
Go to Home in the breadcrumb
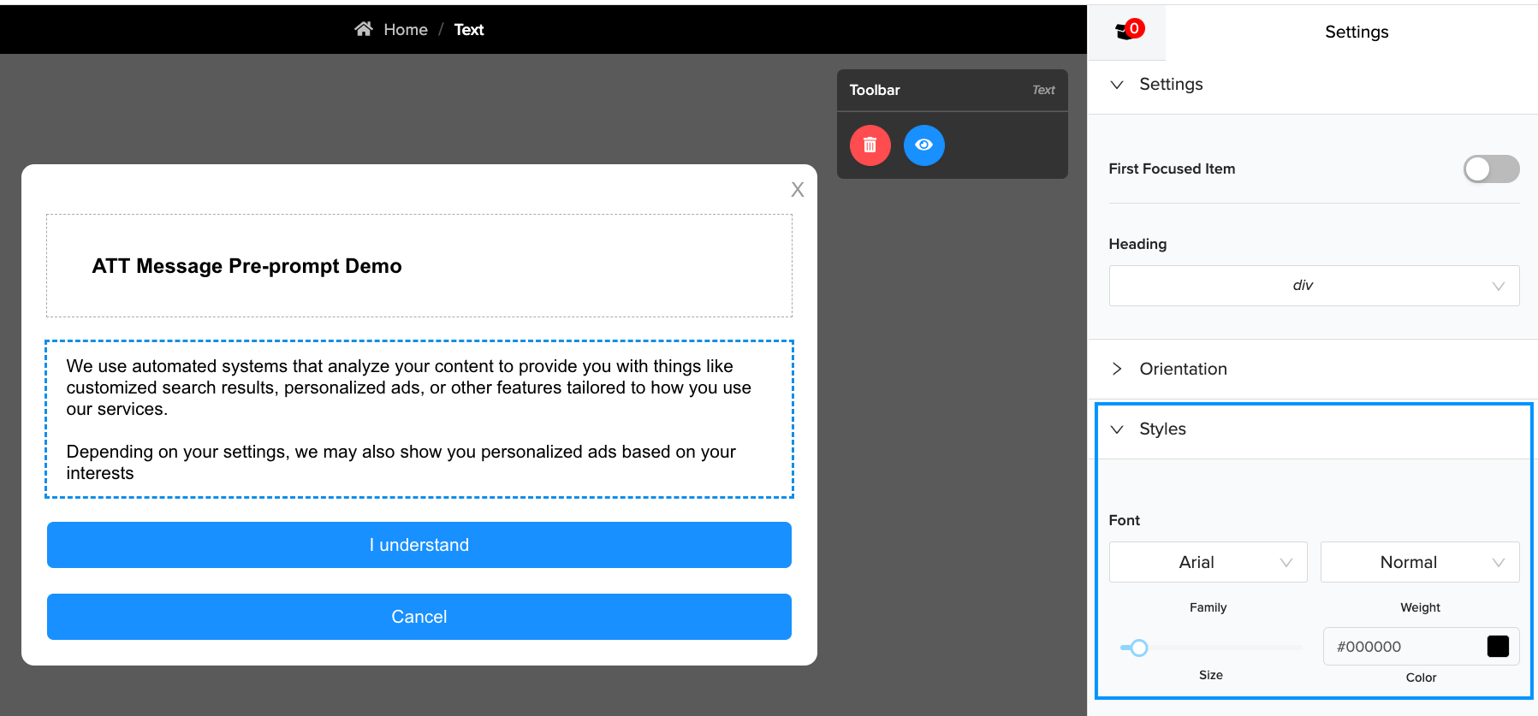[405, 30]
